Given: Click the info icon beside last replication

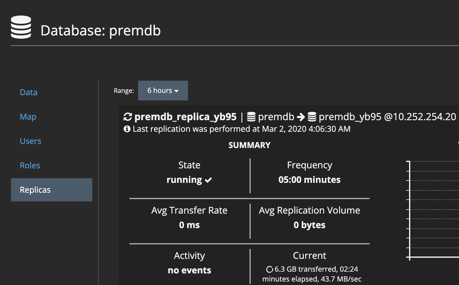Looking at the screenshot, I should click(x=127, y=129).
